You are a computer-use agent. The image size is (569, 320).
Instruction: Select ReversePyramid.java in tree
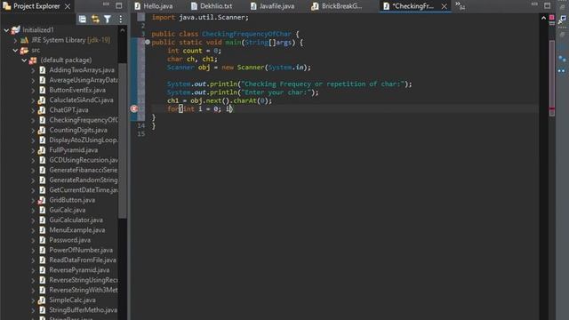tap(79, 270)
